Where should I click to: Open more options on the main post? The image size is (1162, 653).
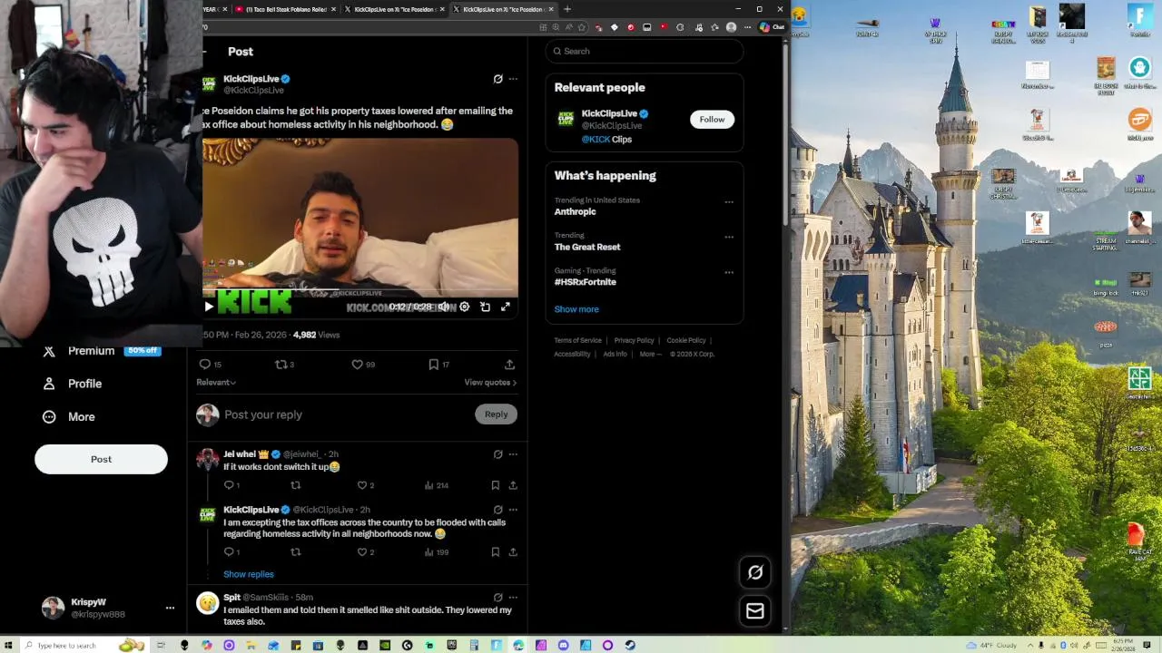coord(513,79)
